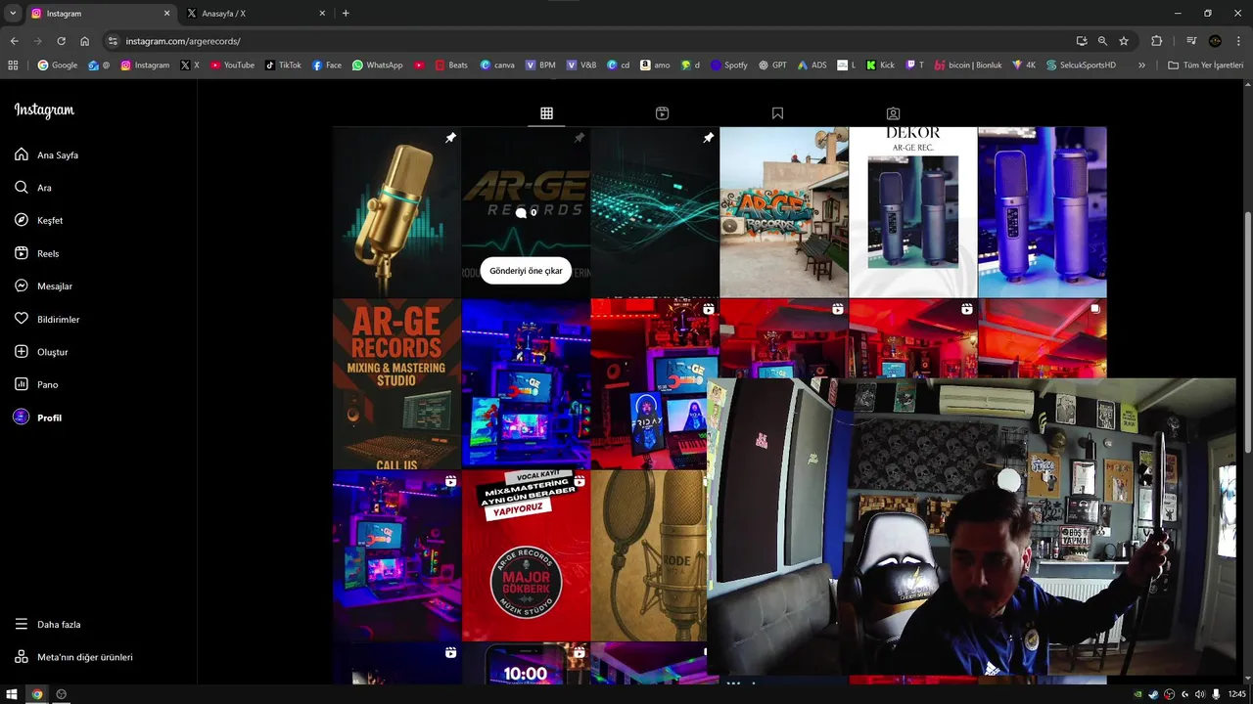Open the tab search dropdown
Viewport: 1253px width, 704px height.
click(12, 14)
